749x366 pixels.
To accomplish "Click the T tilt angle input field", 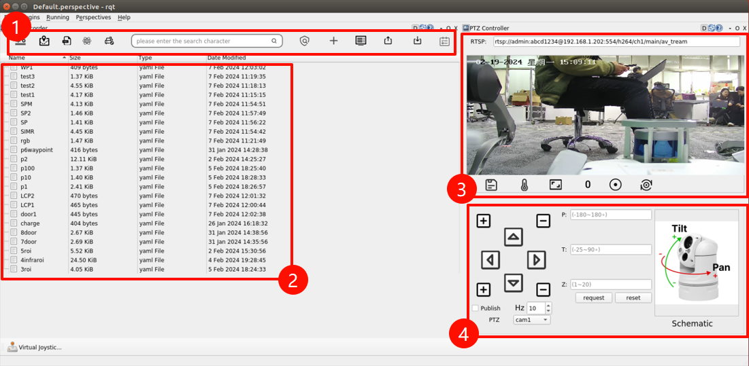I will [x=610, y=250].
